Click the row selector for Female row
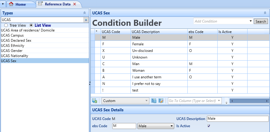The image size is (270, 132). (x=92, y=44)
